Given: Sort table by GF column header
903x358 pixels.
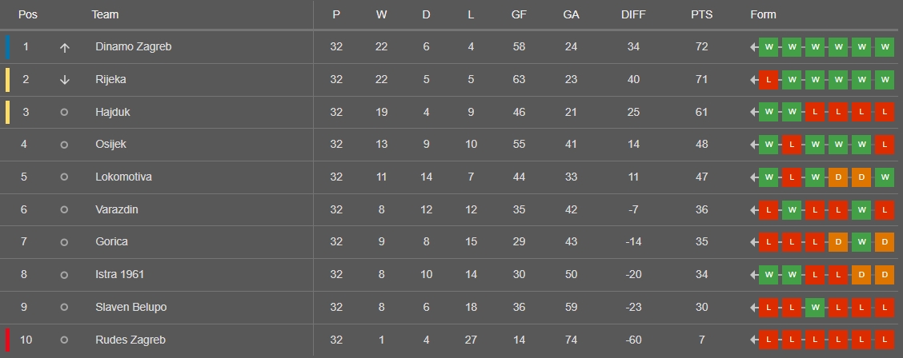Looking at the screenshot, I should click(519, 15).
